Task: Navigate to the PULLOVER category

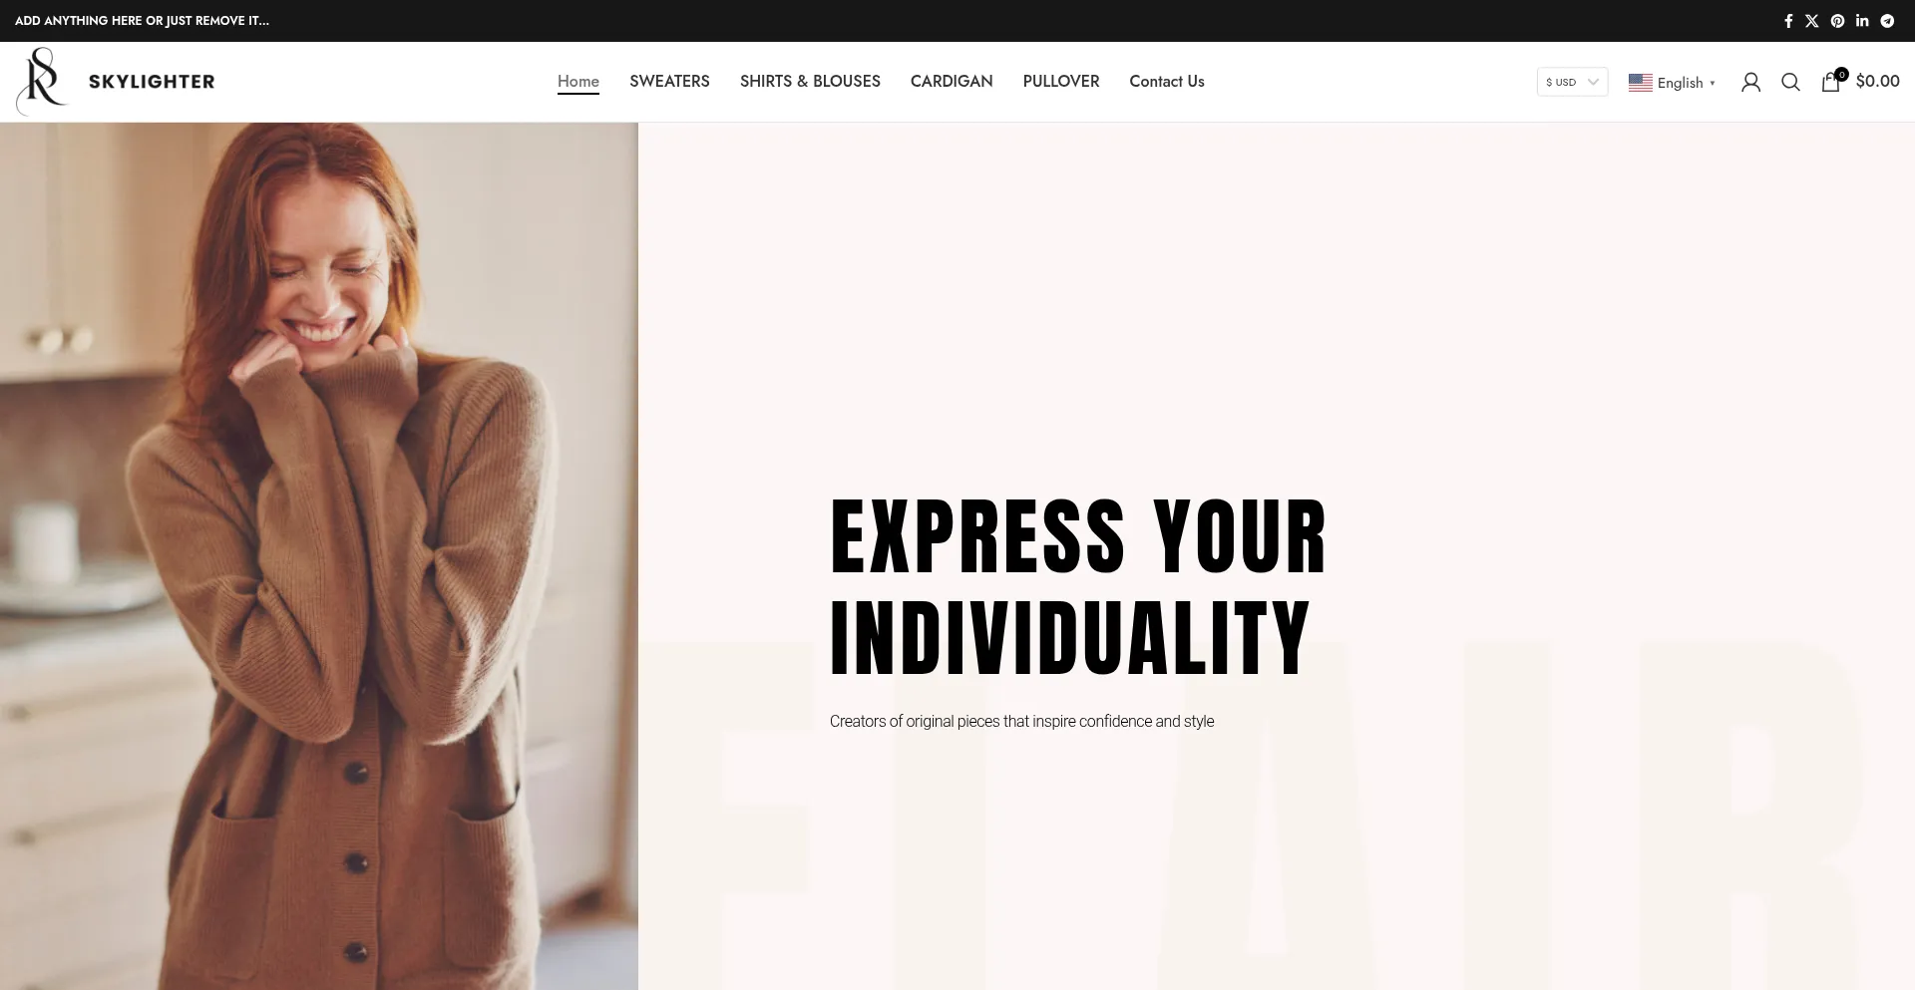Action: [x=1061, y=82]
